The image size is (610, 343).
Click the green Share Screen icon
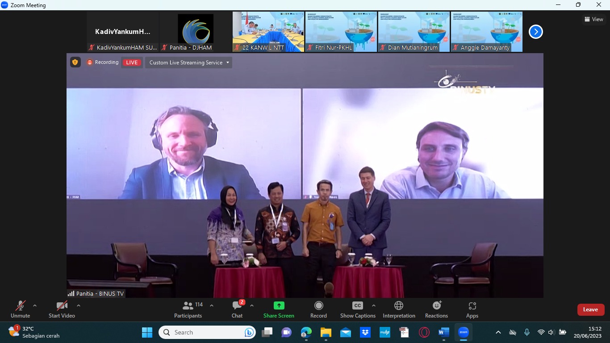[279, 305]
